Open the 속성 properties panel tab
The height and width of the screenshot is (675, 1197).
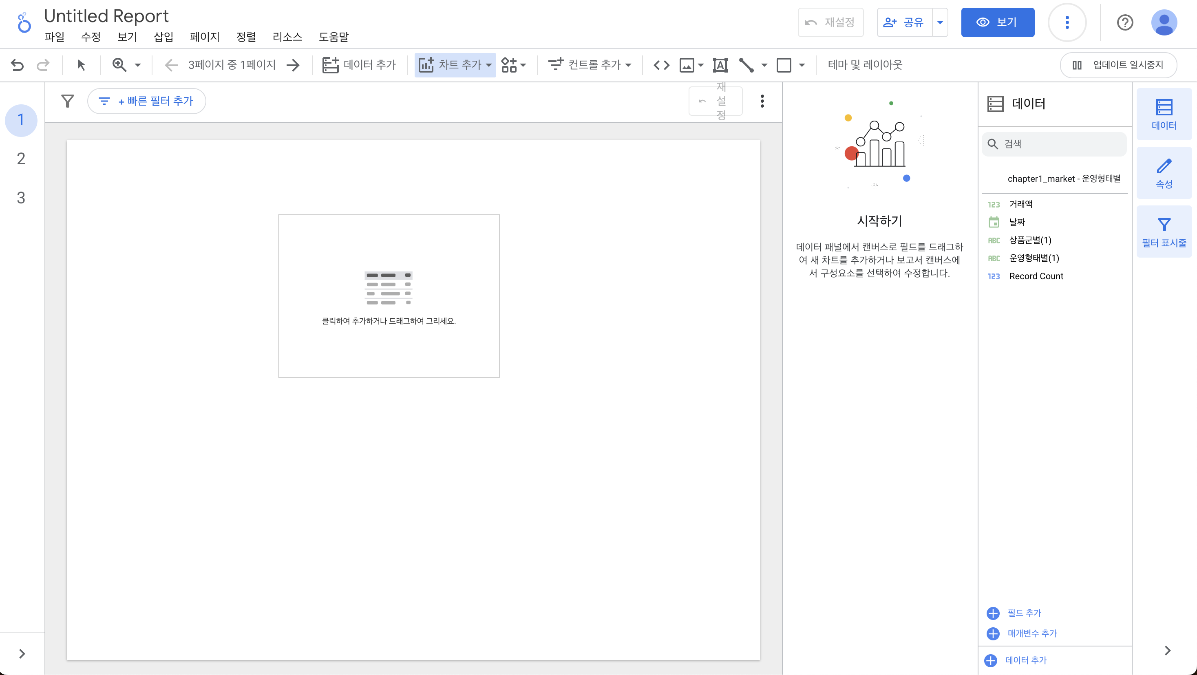(1164, 173)
